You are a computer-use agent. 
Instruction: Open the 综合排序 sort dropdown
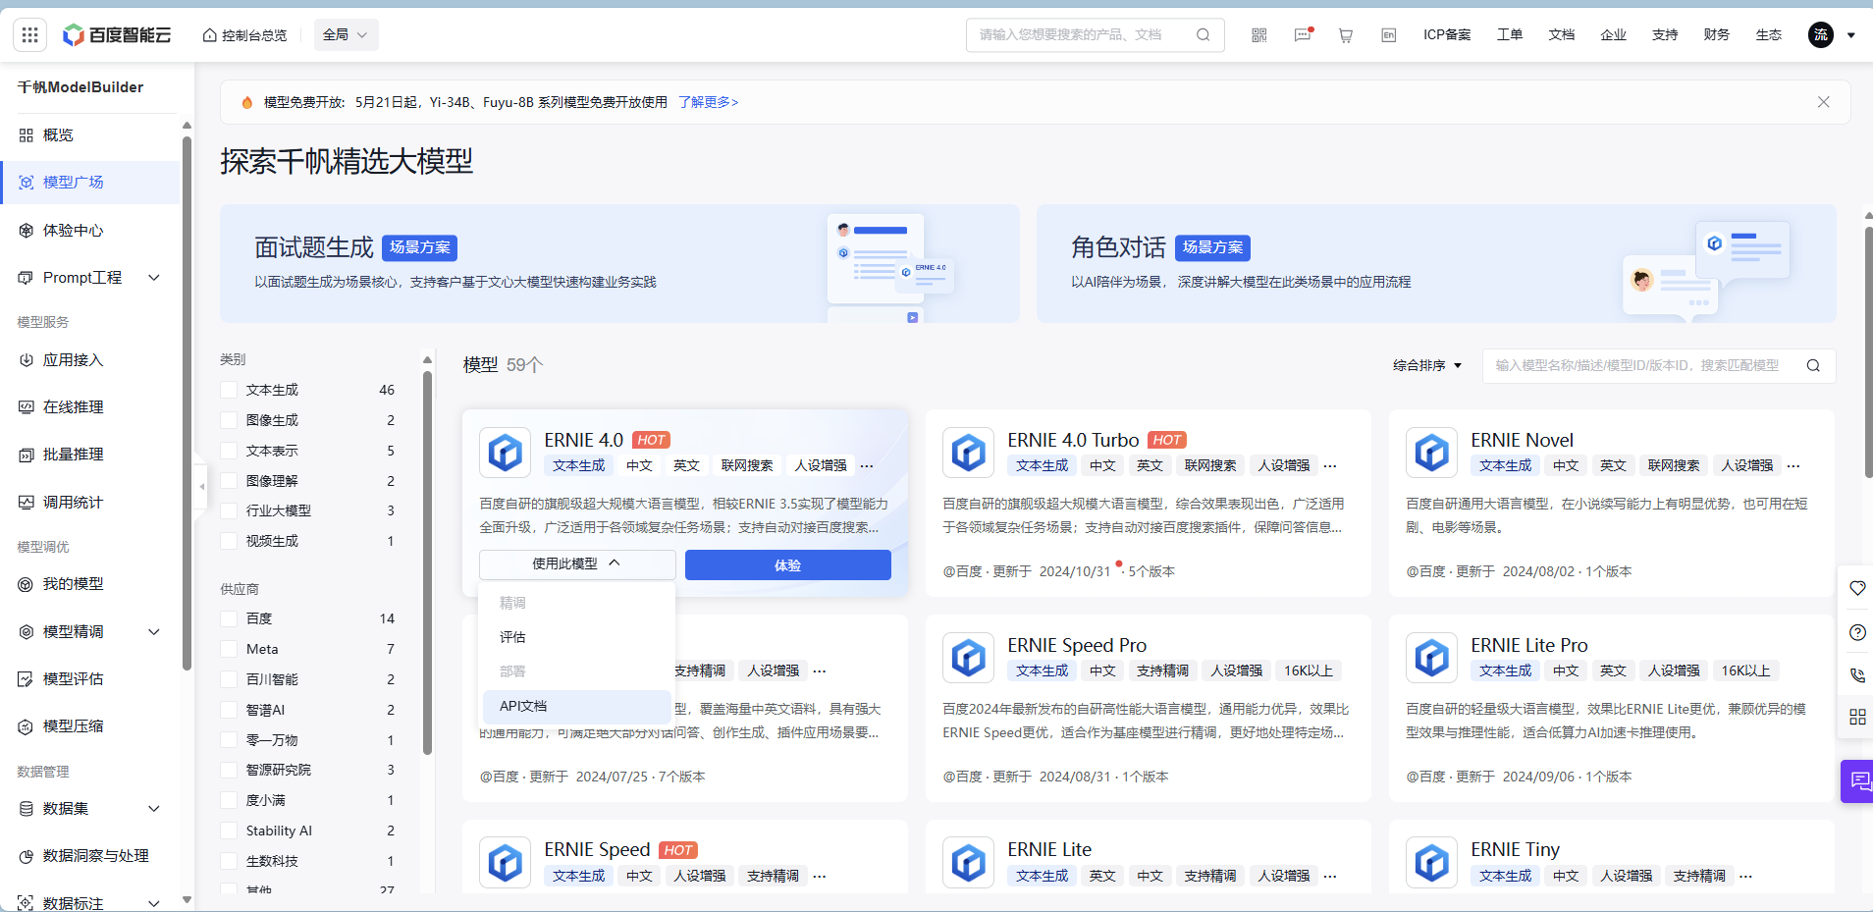1427,365
